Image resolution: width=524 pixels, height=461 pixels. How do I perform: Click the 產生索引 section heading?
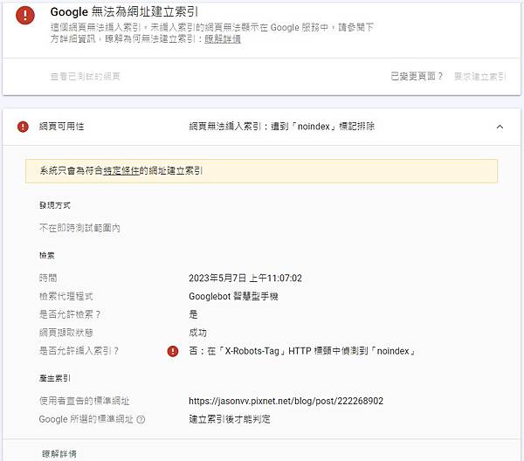click(55, 378)
